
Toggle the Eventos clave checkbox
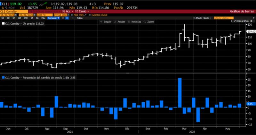(90, 15)
